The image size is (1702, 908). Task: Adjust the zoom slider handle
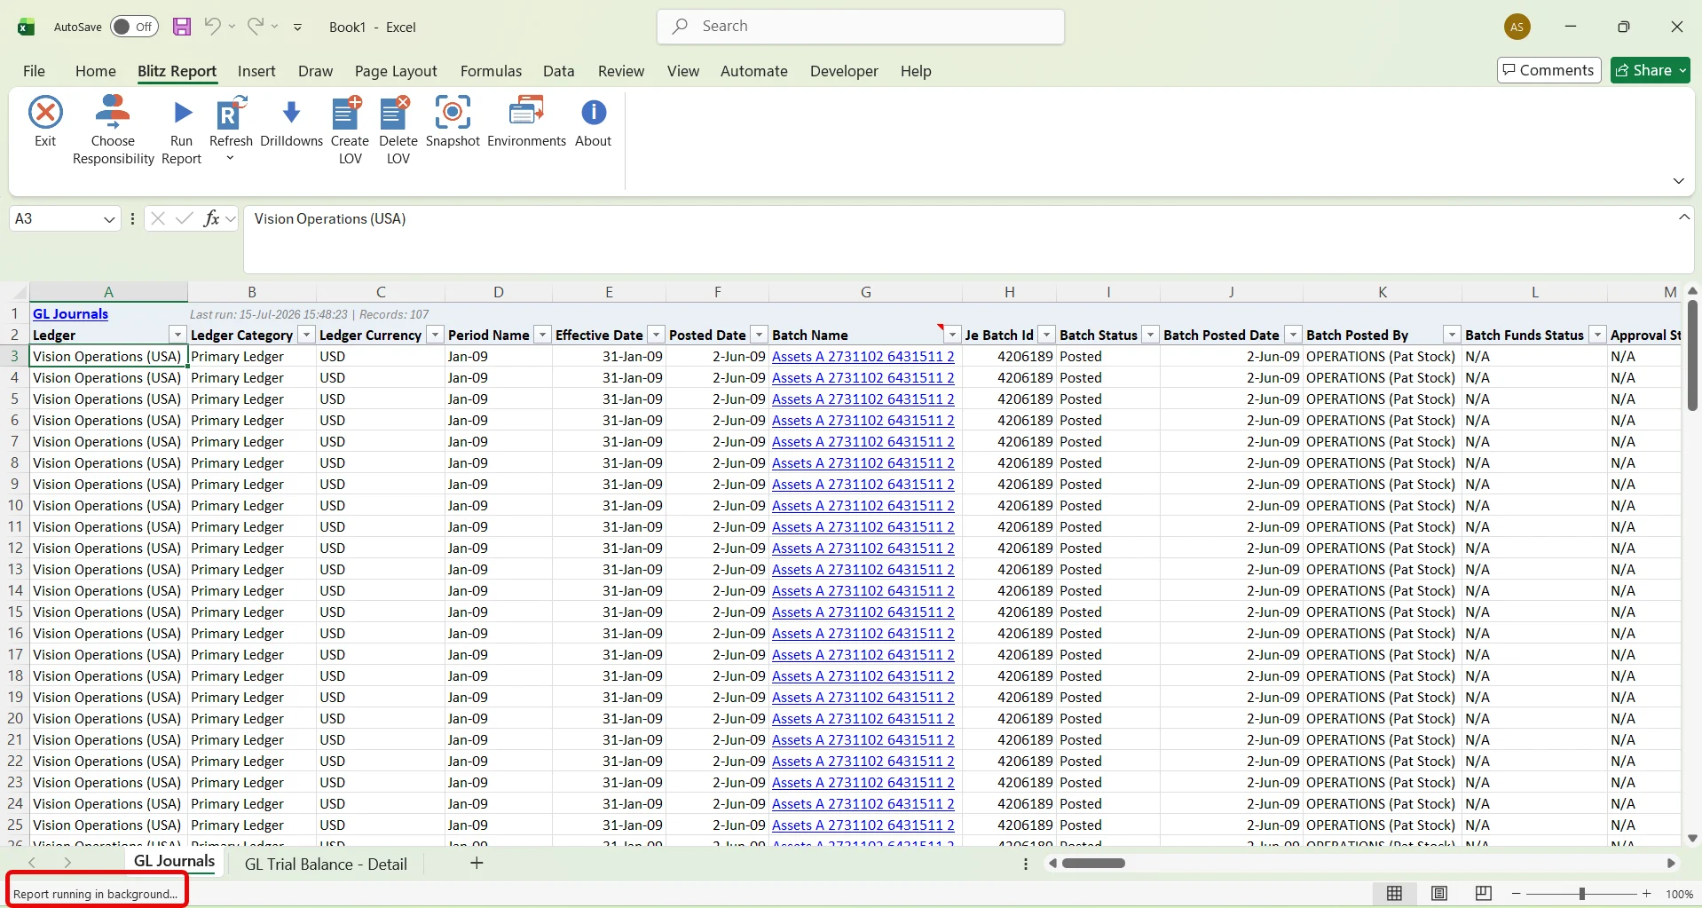1582,894
